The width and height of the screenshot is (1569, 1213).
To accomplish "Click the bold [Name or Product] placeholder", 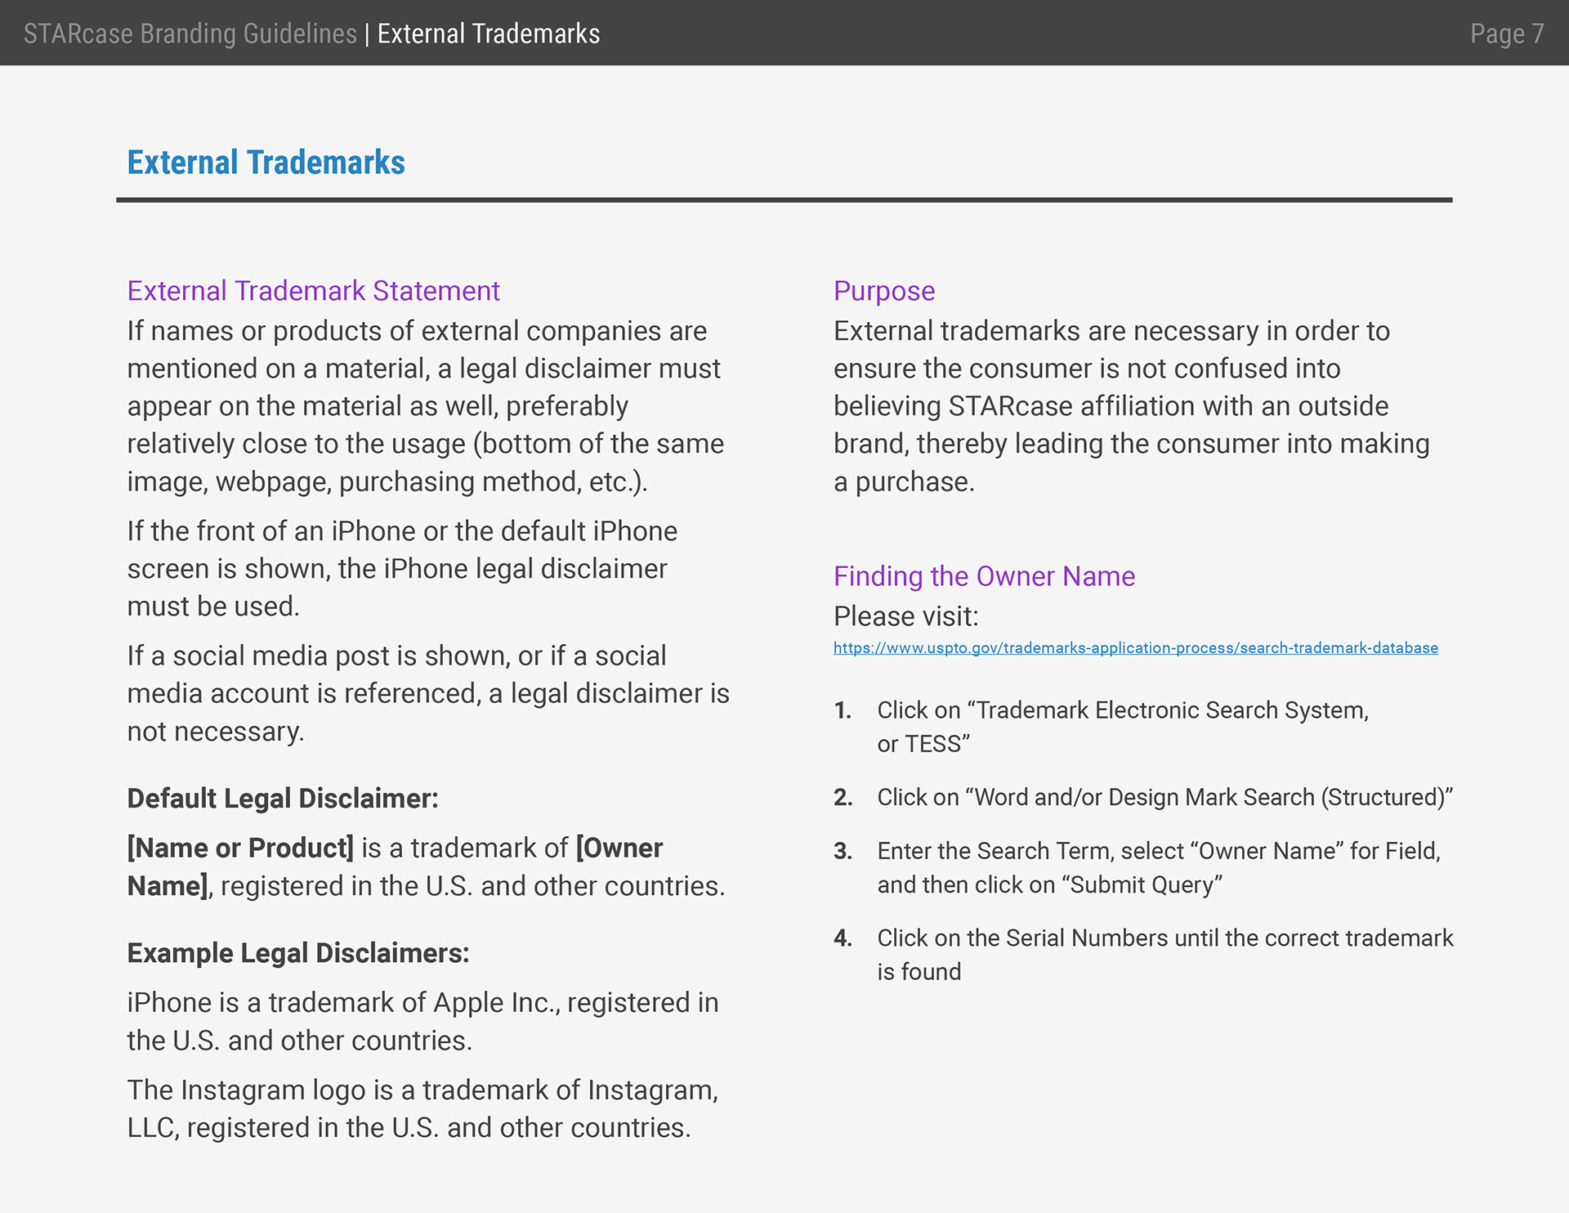I will [240, 848].
